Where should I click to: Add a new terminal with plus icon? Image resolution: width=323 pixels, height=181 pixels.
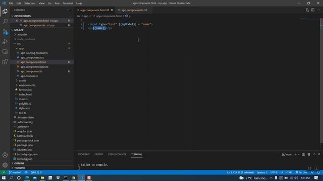pos(295,154)
